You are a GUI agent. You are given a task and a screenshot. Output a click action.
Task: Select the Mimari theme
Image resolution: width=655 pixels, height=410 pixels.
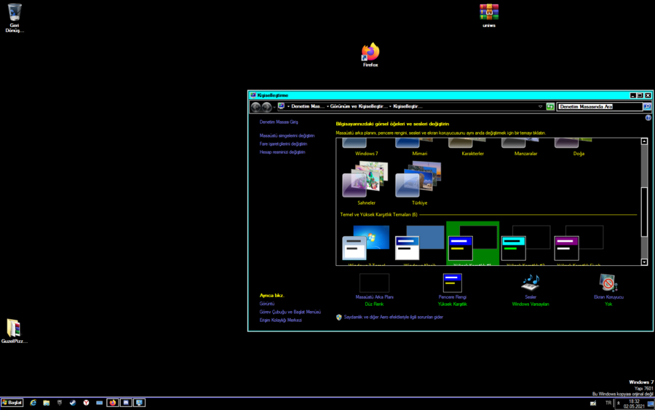[x=419, y=148]
